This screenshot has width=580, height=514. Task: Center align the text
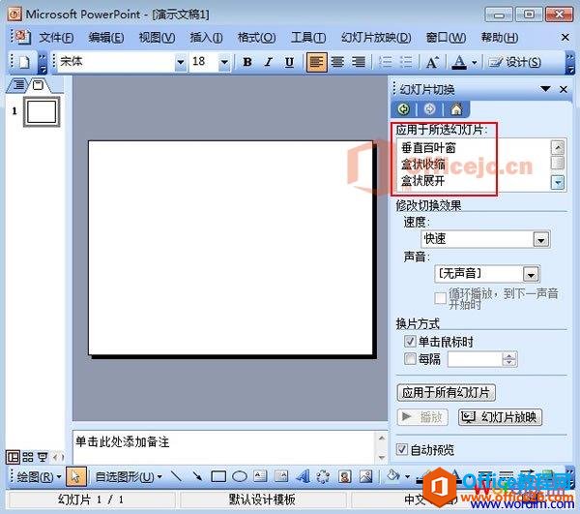[x=337, y=62]
